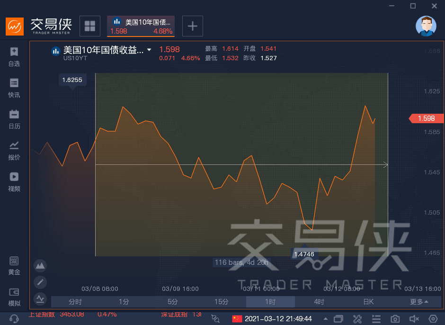445x325 pixels.
Task: Expand the 美国10年国债收益 symbol dropdown arrow
Action: pos(149,50)
